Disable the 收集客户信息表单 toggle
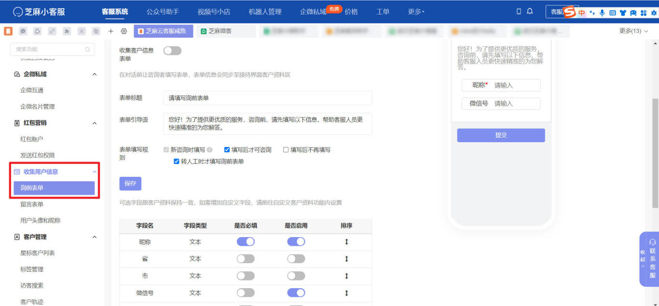This screenshot has height=306, width=659. coord(172,50)
